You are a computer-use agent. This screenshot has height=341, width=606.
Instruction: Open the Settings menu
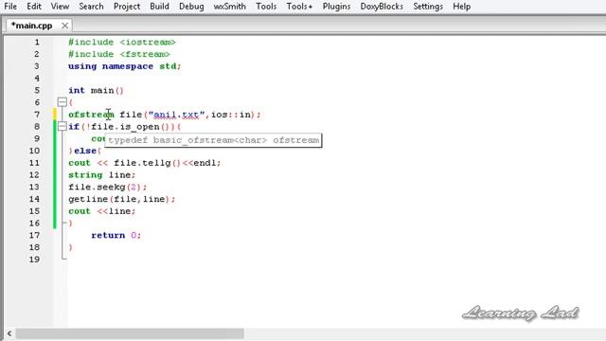tap(428, 7)
